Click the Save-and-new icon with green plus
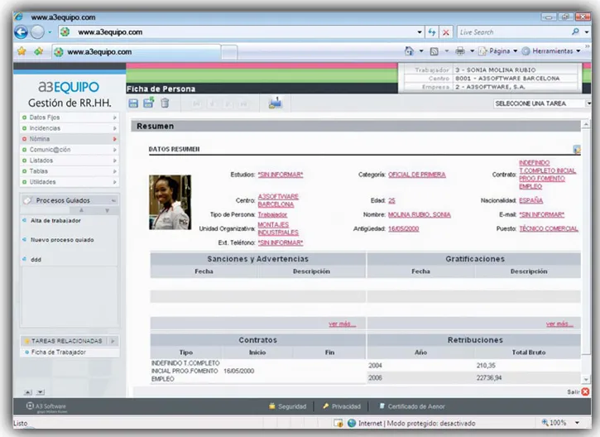600x437 pixels. point(148,103)
